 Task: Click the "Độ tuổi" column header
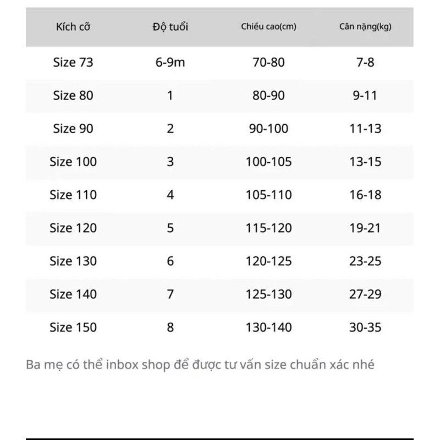click(170, 26)
